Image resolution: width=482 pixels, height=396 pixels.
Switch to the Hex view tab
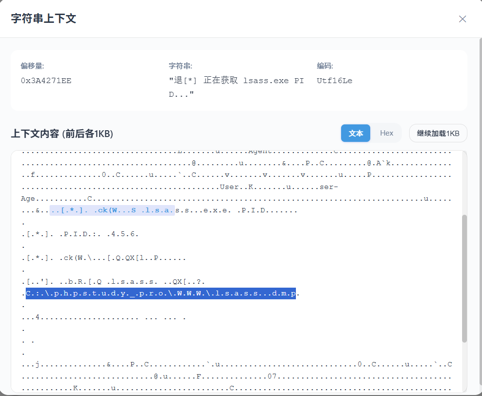tap(386, 133)
